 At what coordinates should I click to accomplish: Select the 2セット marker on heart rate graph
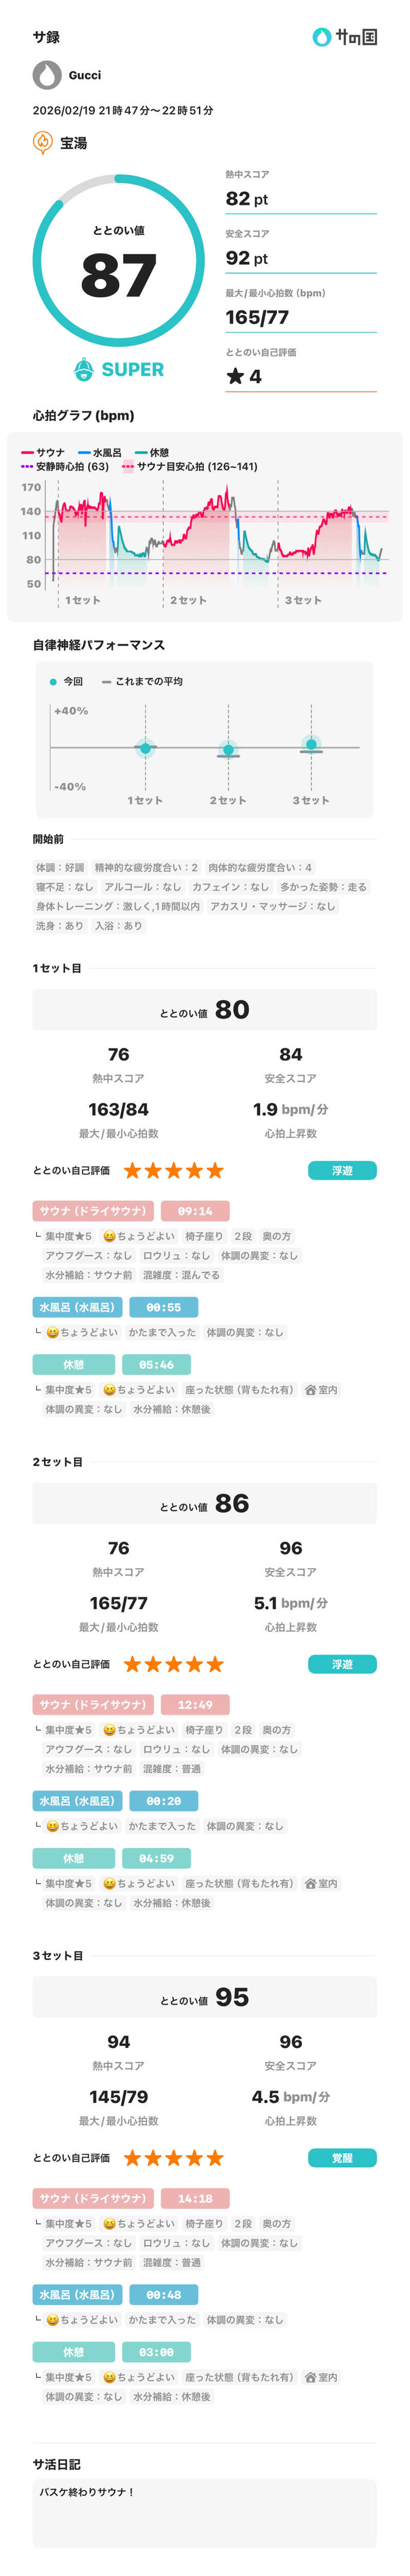(188, 600)
